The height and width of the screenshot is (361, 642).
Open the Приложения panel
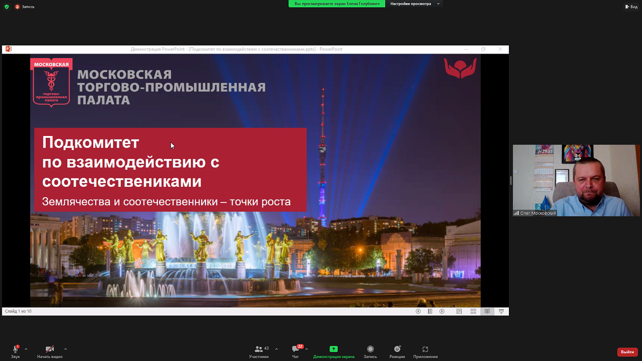click(x=425, y=352)
